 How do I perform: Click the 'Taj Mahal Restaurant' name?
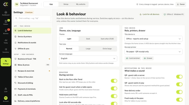click(29, 3)
